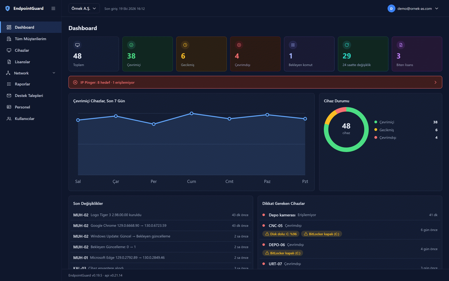
Task: Click the EndpointGuard v0.19.5 version footer
Action: point(95,275)
